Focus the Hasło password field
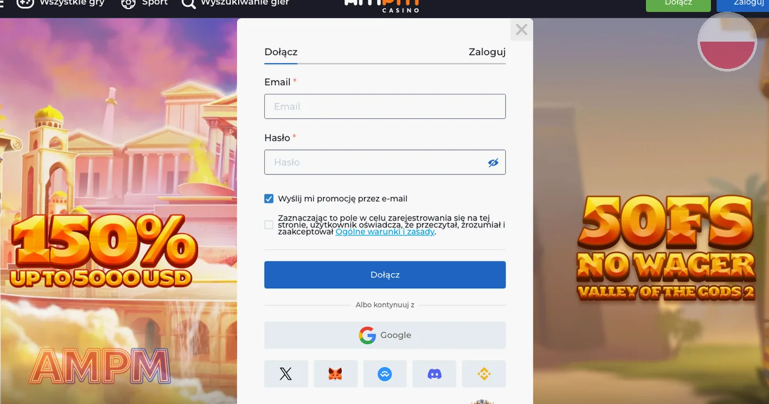This screenshot has height=404, width=769. coord(385,162)
